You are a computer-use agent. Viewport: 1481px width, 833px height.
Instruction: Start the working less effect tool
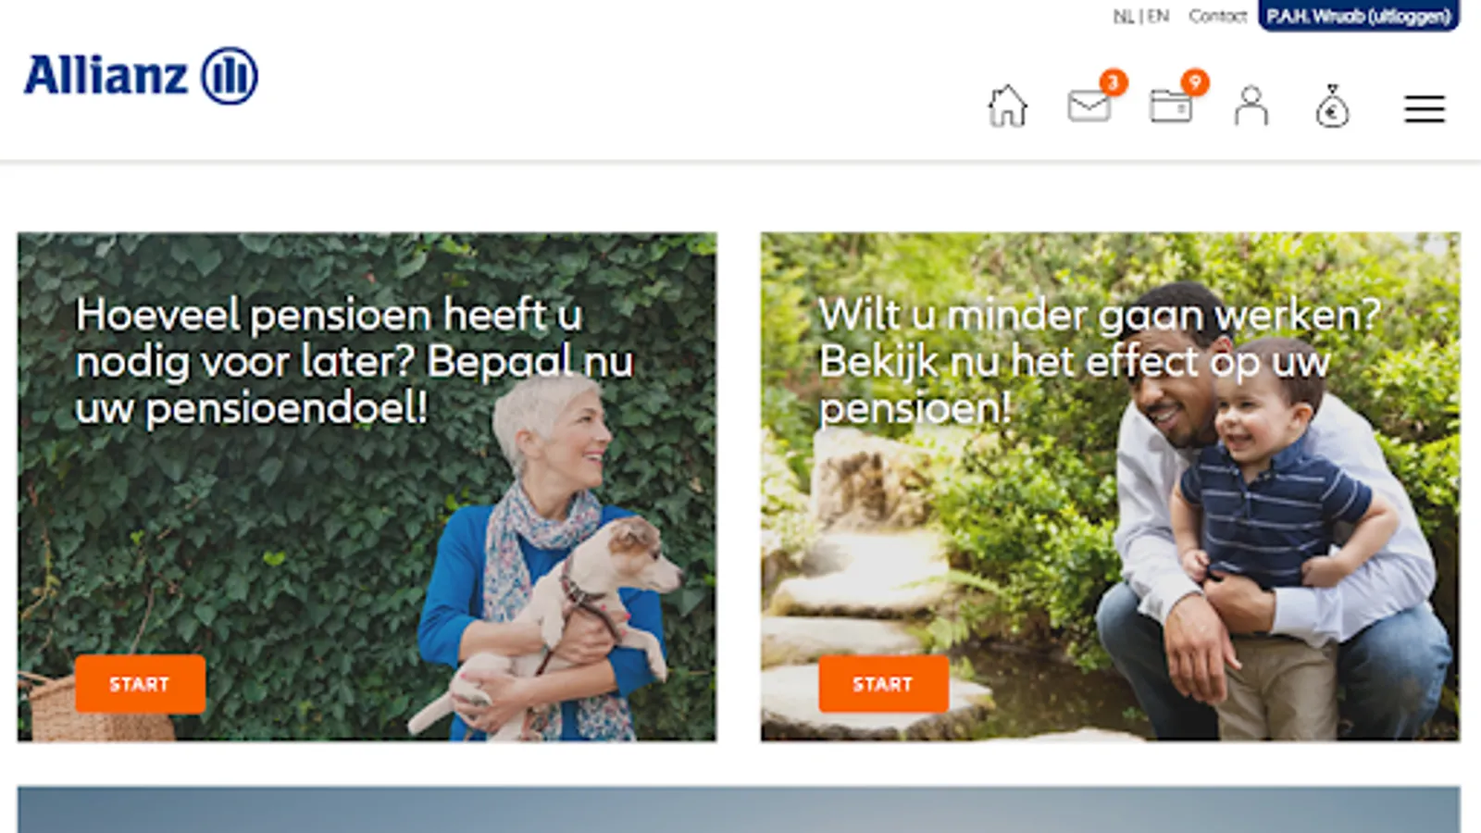coord(883,684)
